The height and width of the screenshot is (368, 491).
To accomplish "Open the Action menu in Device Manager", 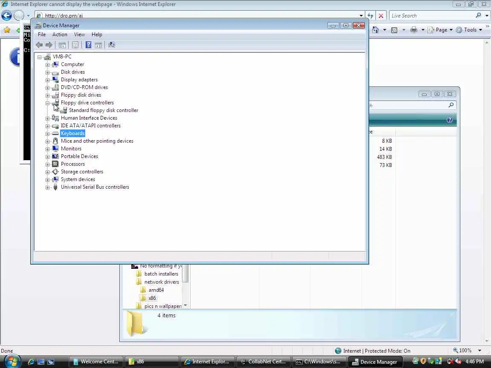I will point(60,34).
